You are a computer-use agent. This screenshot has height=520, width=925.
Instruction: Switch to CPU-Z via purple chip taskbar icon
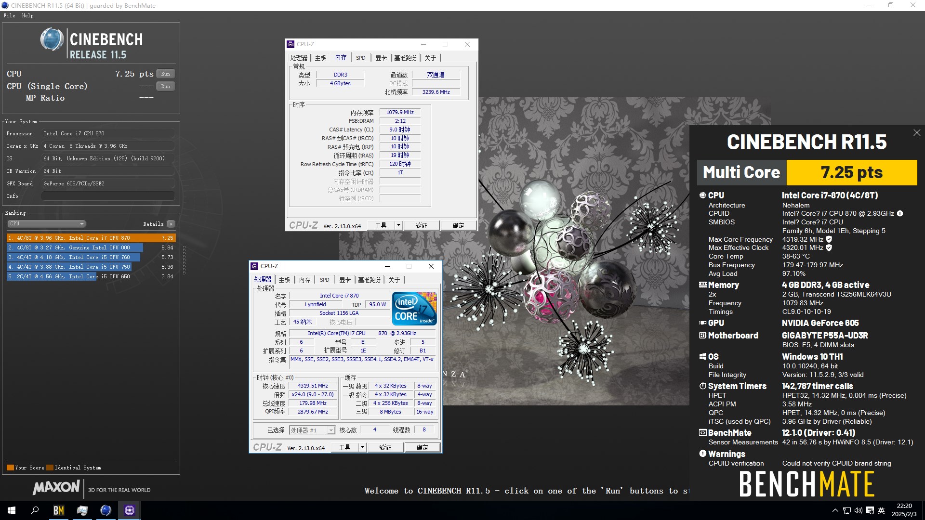[129, 510]
